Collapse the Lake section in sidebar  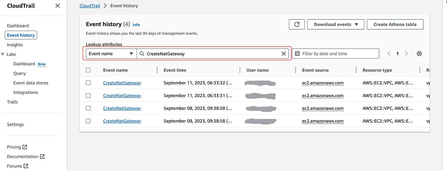pos(3,54)
